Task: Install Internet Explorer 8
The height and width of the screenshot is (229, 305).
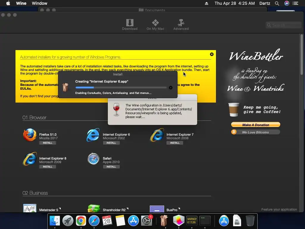Action: [47, 167]
